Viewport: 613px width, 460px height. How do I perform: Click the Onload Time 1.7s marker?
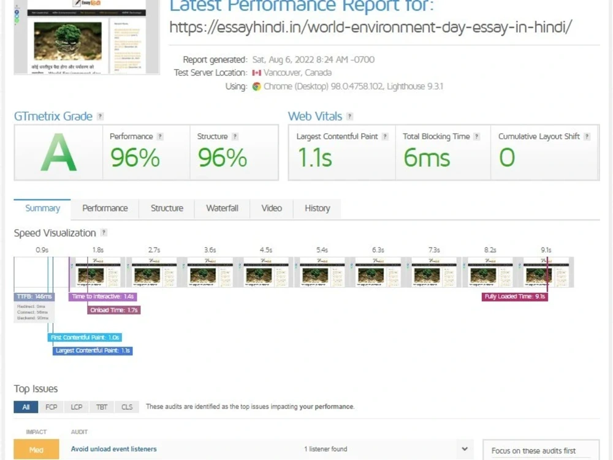click(x=114, y=310)
